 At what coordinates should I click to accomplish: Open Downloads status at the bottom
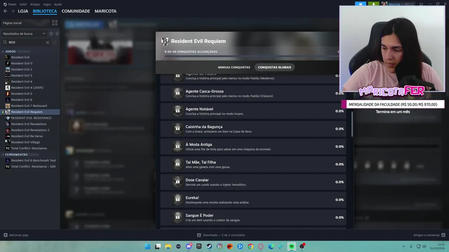(221, 235)
